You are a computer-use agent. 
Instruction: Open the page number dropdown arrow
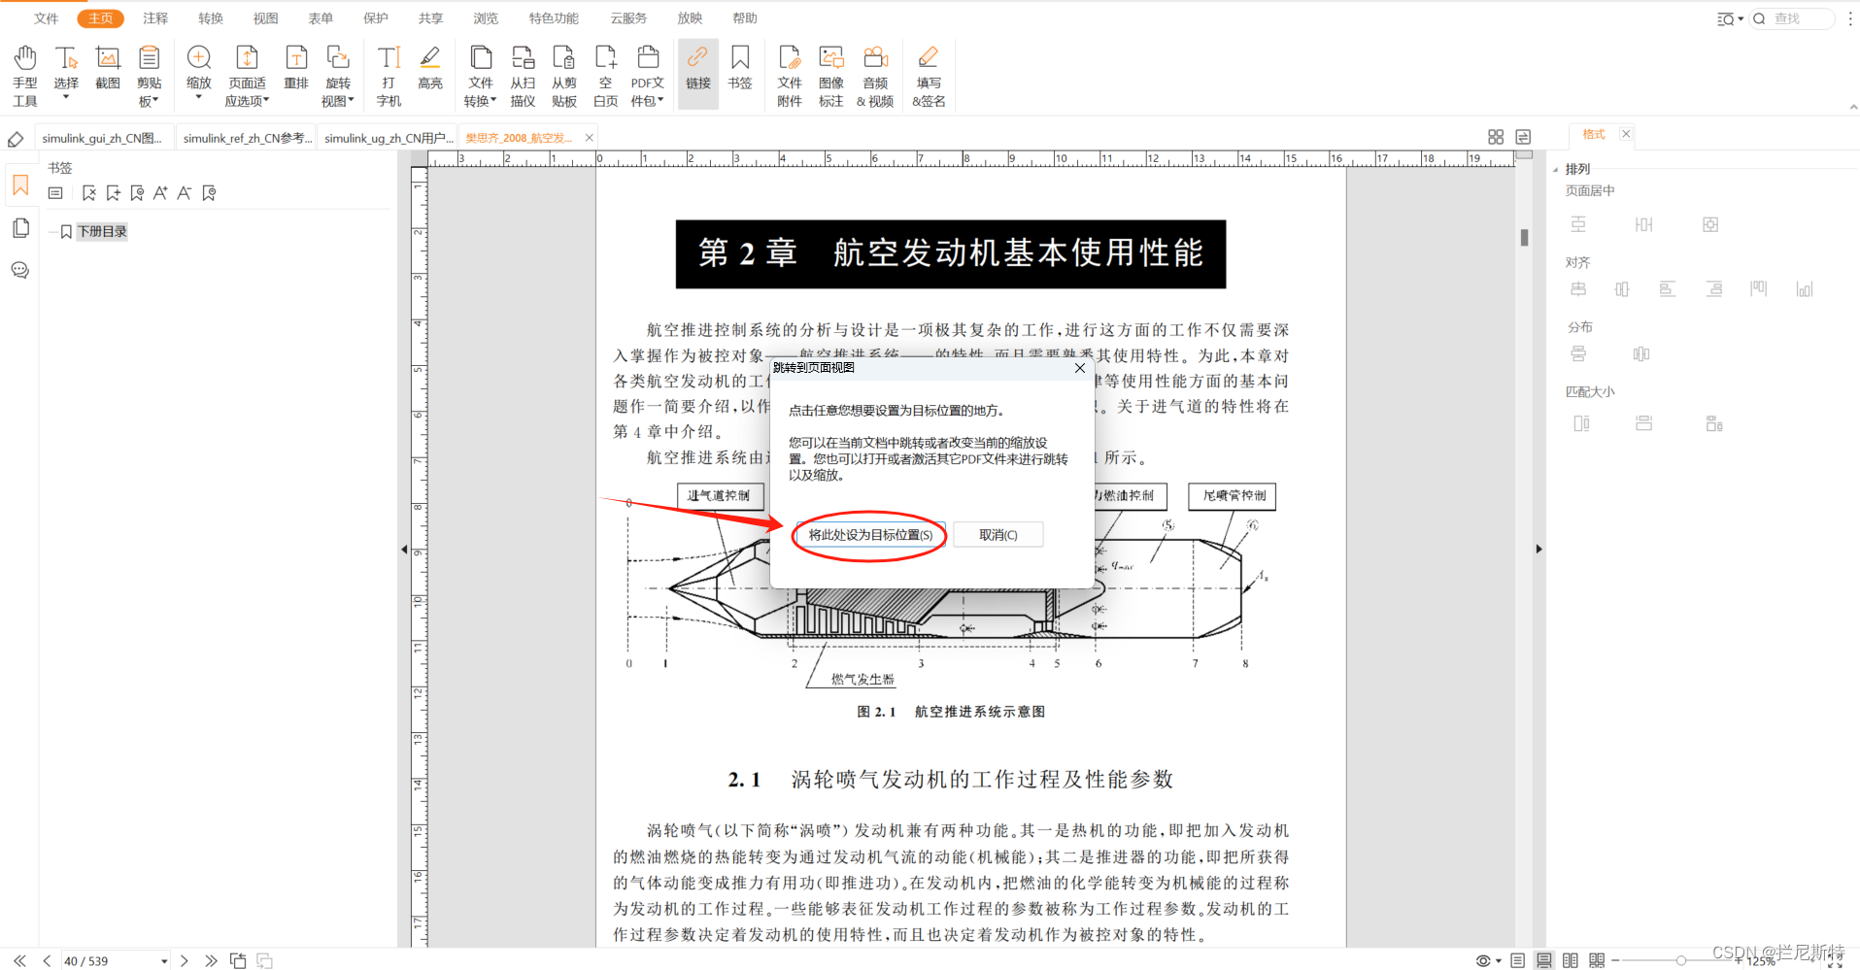(x=164, y=961)
